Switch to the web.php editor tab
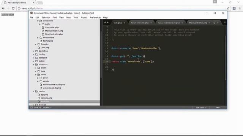 pos(118,23)
